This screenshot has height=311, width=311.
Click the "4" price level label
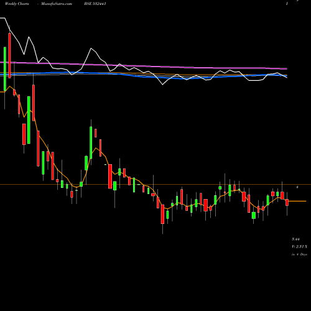pyautogui.click(x=297, y=187)
